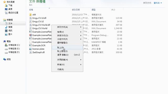The image size is (168, 94).
Task: Click the Network icon in sidebar
Action: point(4,59)
